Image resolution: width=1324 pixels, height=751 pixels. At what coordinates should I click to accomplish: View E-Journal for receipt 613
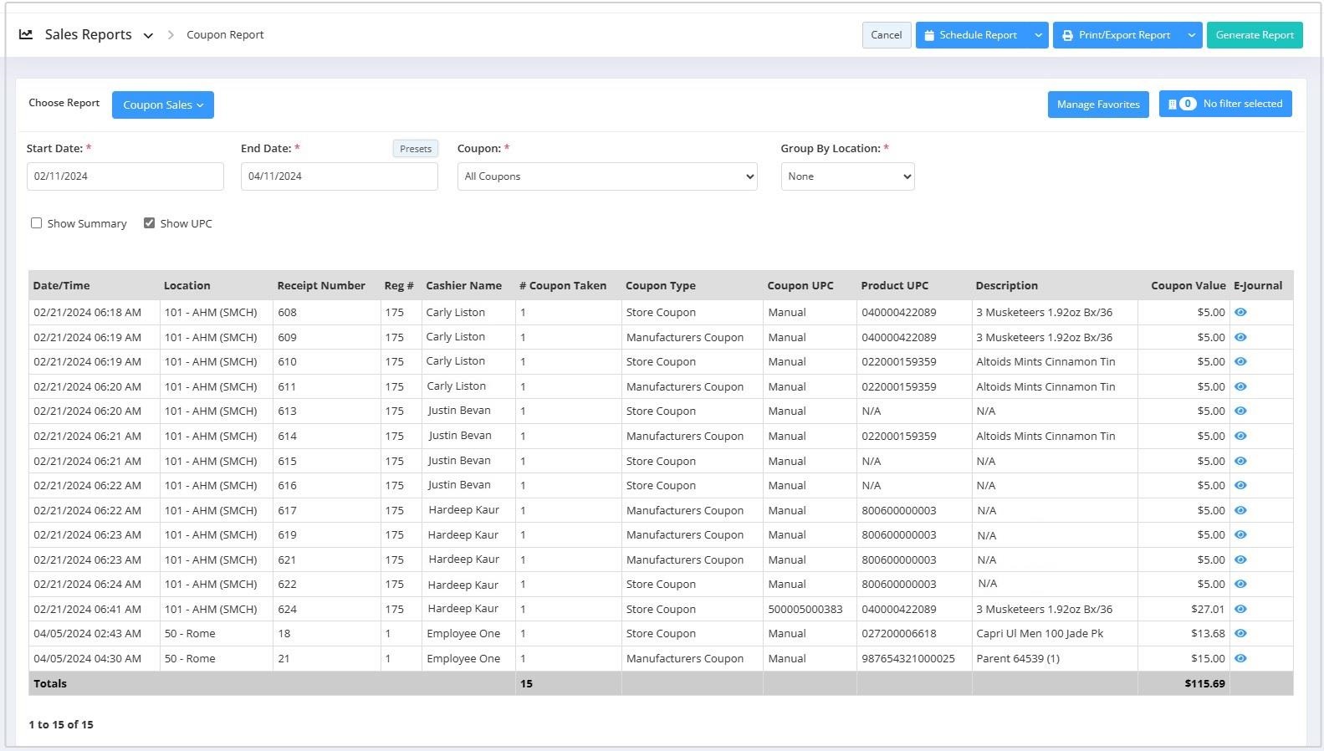(x=1240, y=411)
